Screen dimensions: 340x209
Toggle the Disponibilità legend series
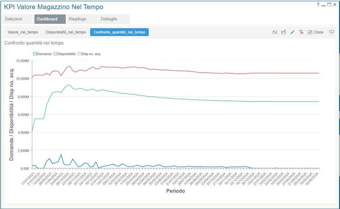click(x=64, y=53)
